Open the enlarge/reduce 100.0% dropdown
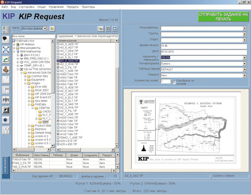 tap(244, 58)
